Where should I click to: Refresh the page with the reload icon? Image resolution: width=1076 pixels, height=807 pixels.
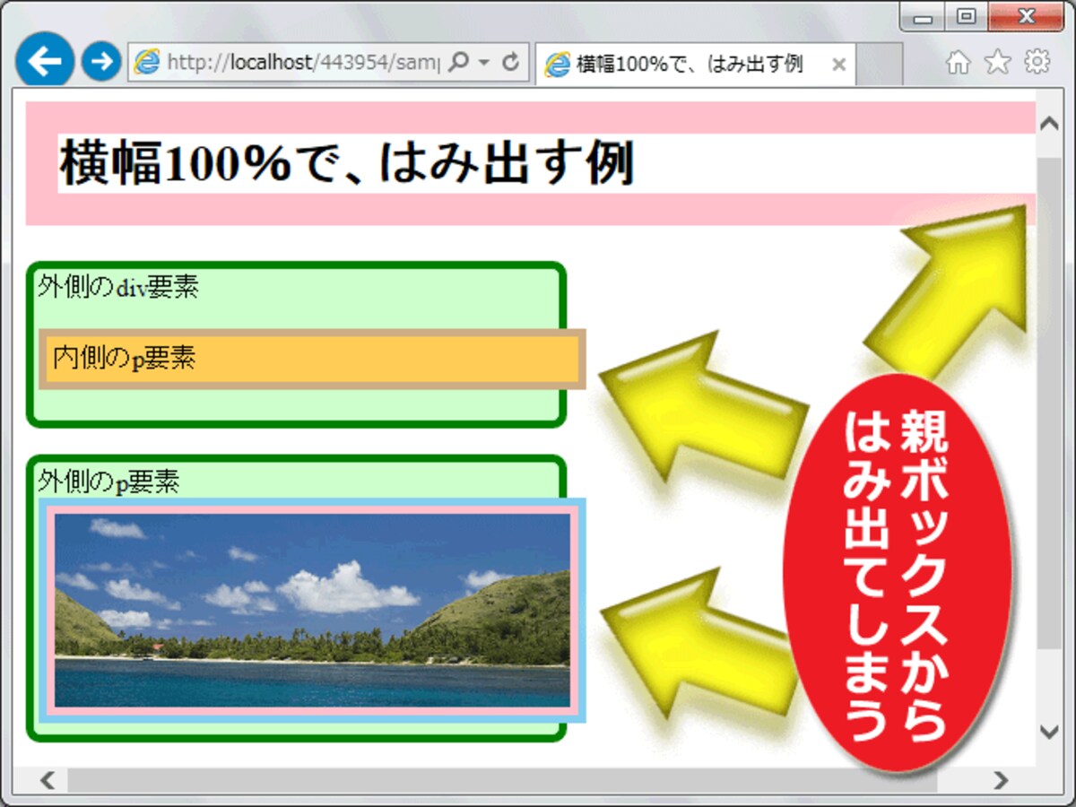[511, 62]
